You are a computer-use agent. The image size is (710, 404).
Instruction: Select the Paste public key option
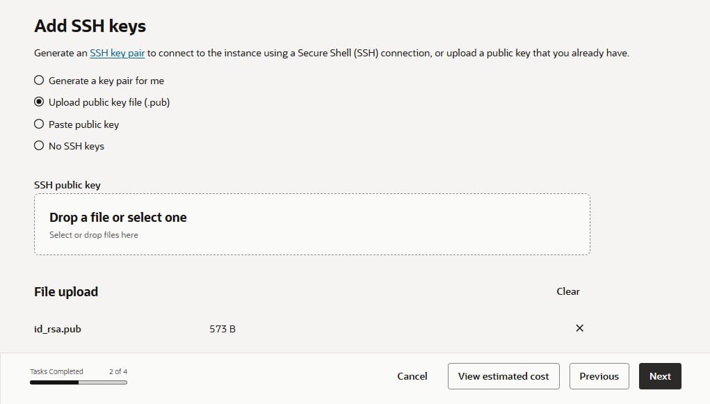coord(40,124)
